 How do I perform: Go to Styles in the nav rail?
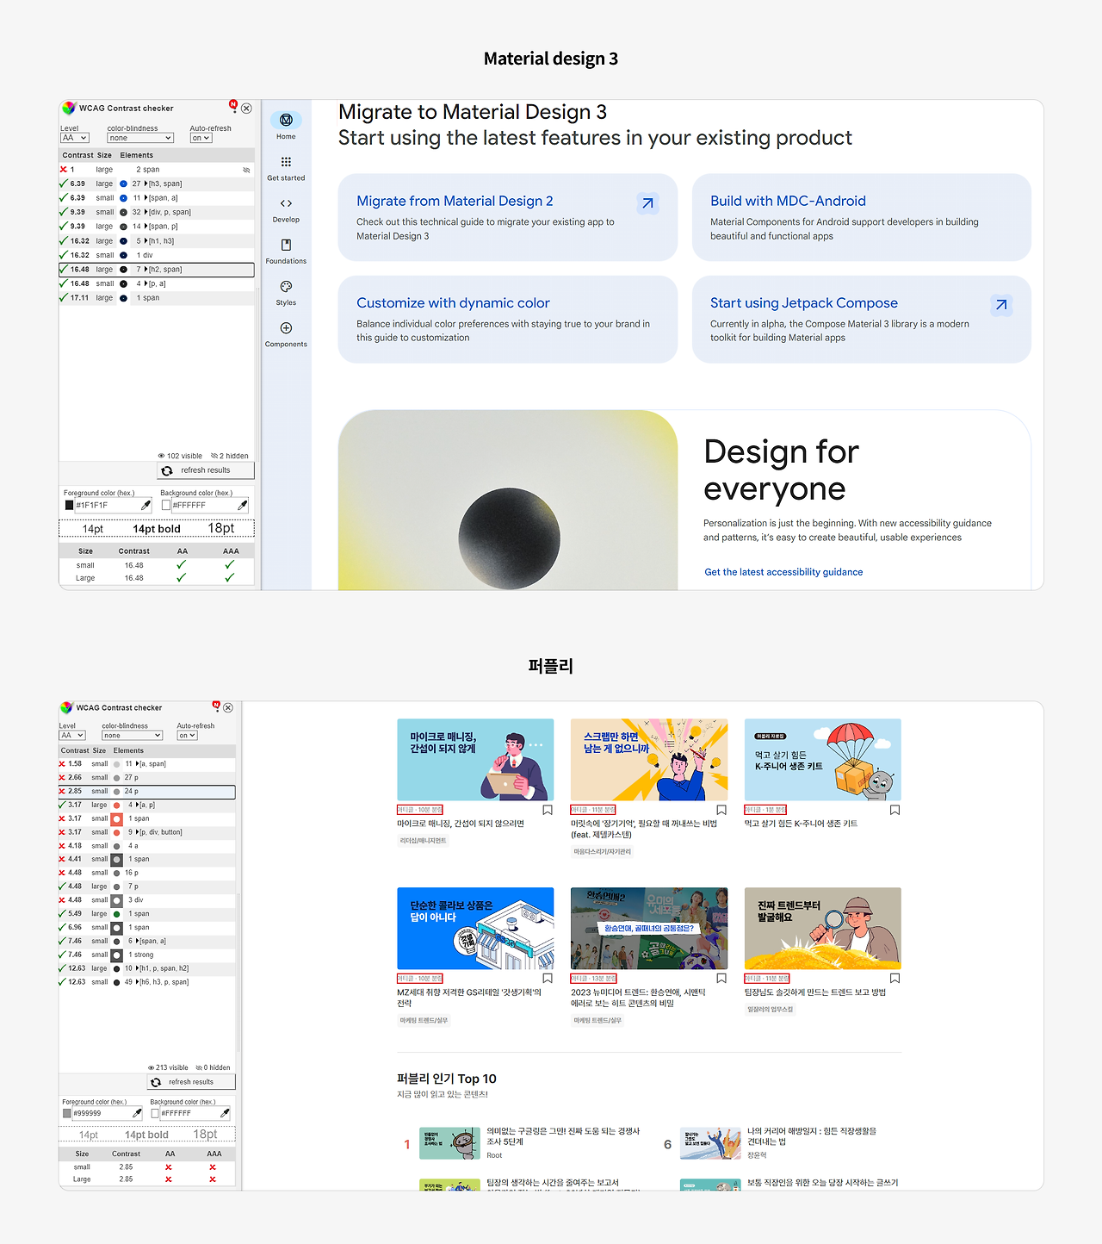(x=286, y=292)
